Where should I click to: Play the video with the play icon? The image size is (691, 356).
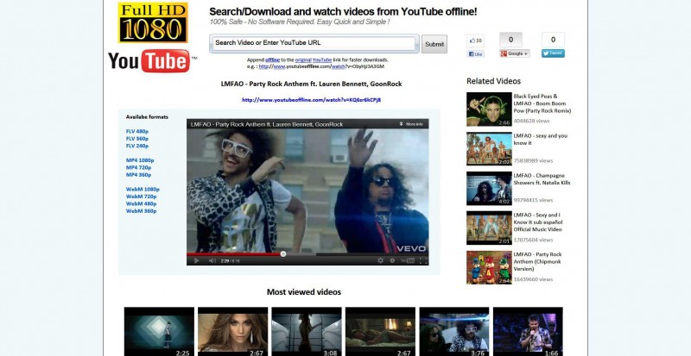point(197,260)
